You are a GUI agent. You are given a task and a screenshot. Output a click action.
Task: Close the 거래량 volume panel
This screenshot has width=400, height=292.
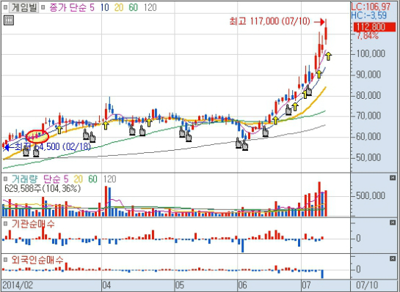click(x=393, y=178)
